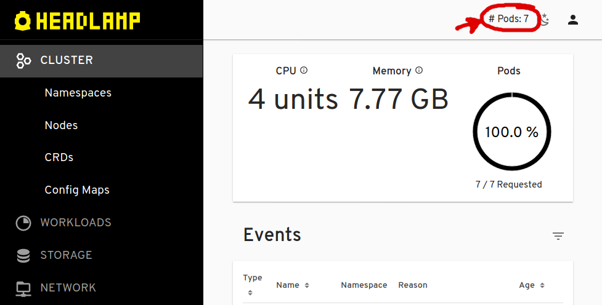Click the Workloads pie icon
This screenshot has height=305, width=602.
pyautogui.click(x=23, y=223)
